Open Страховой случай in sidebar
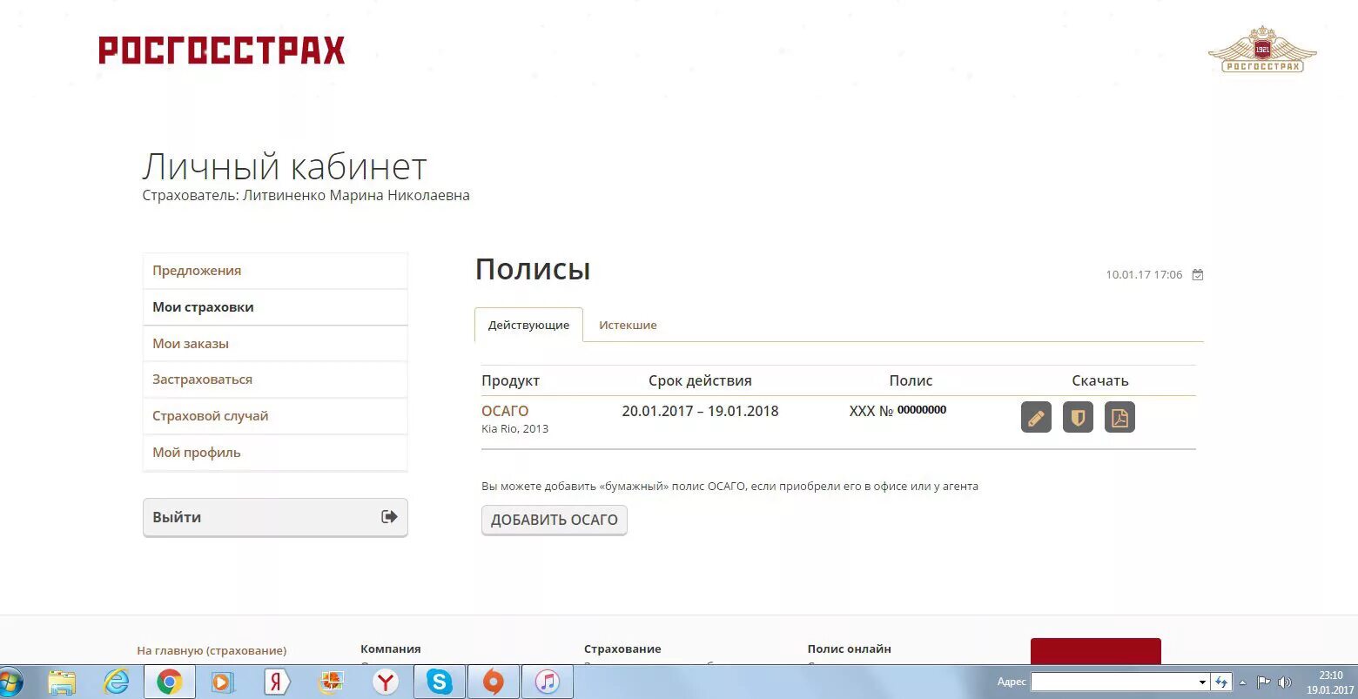 275,416
